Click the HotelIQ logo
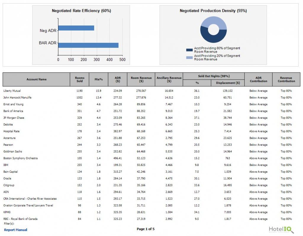The width and height of the screenshot is (303, 236). 281,229
